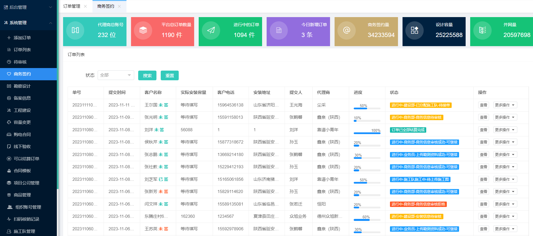Click the heart icon beside 商务签约
This screenshot has height=236, width=533.
(x=9, y=74)
